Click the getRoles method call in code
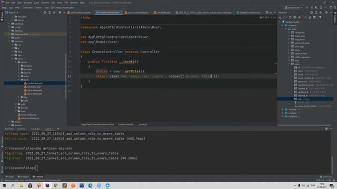Image resolution: width=337 pixels, height=189 pixels. [x=133, y=71]
